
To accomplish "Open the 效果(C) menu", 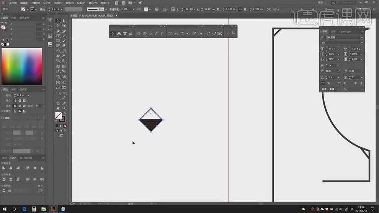I will point(69,3).
